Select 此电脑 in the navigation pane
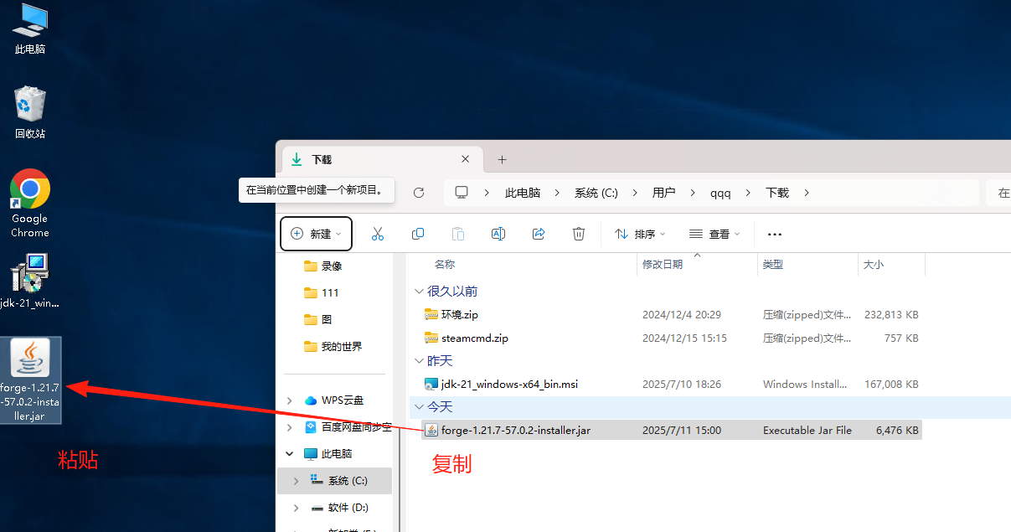This screenshot has height=532, width=1011. (x=328, y=454)
